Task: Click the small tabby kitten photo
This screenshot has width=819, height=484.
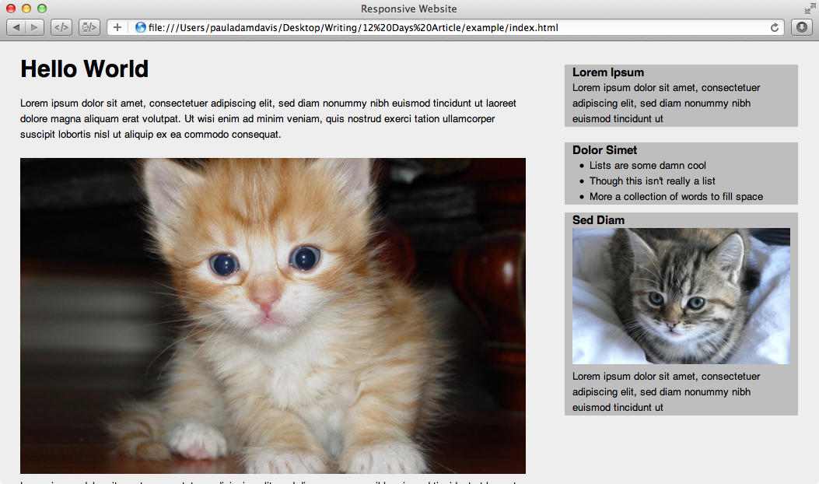Action: [x=681, y=296]
